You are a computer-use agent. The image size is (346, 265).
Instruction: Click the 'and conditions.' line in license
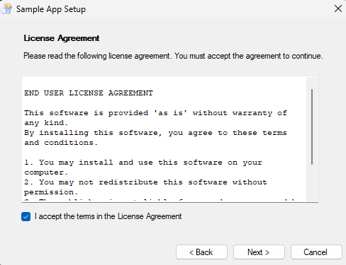coord(61,143)
